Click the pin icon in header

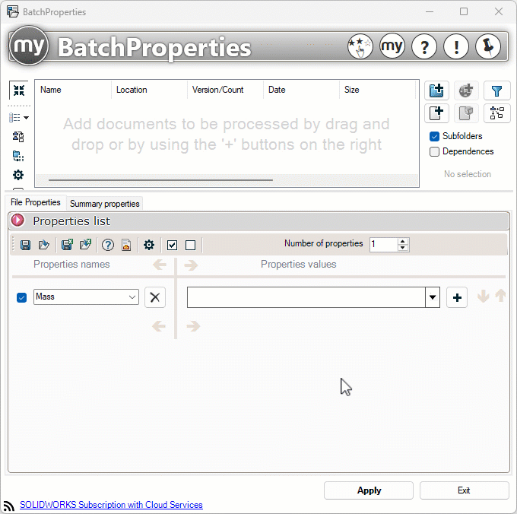point(487,47)
